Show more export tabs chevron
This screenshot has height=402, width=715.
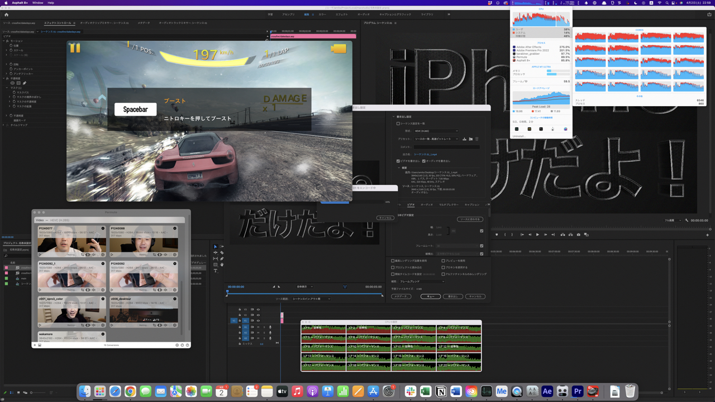(x=488, y=204)
